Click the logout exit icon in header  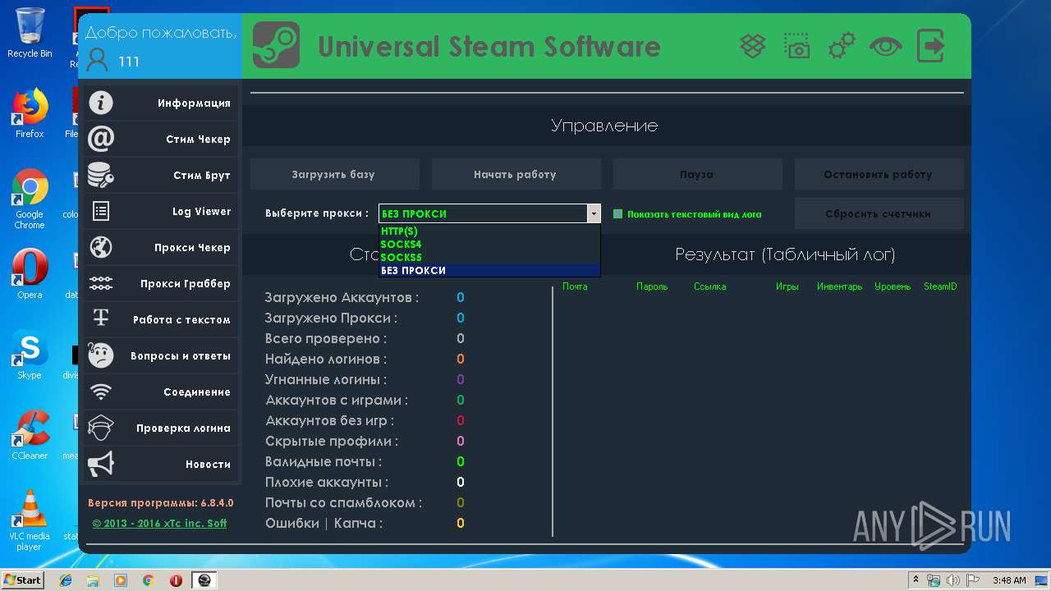click(930, 46)
